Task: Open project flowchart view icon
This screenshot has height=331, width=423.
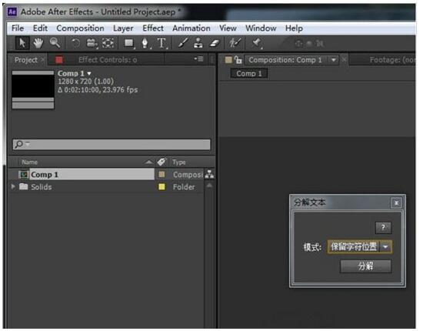Action: (209, 175)
